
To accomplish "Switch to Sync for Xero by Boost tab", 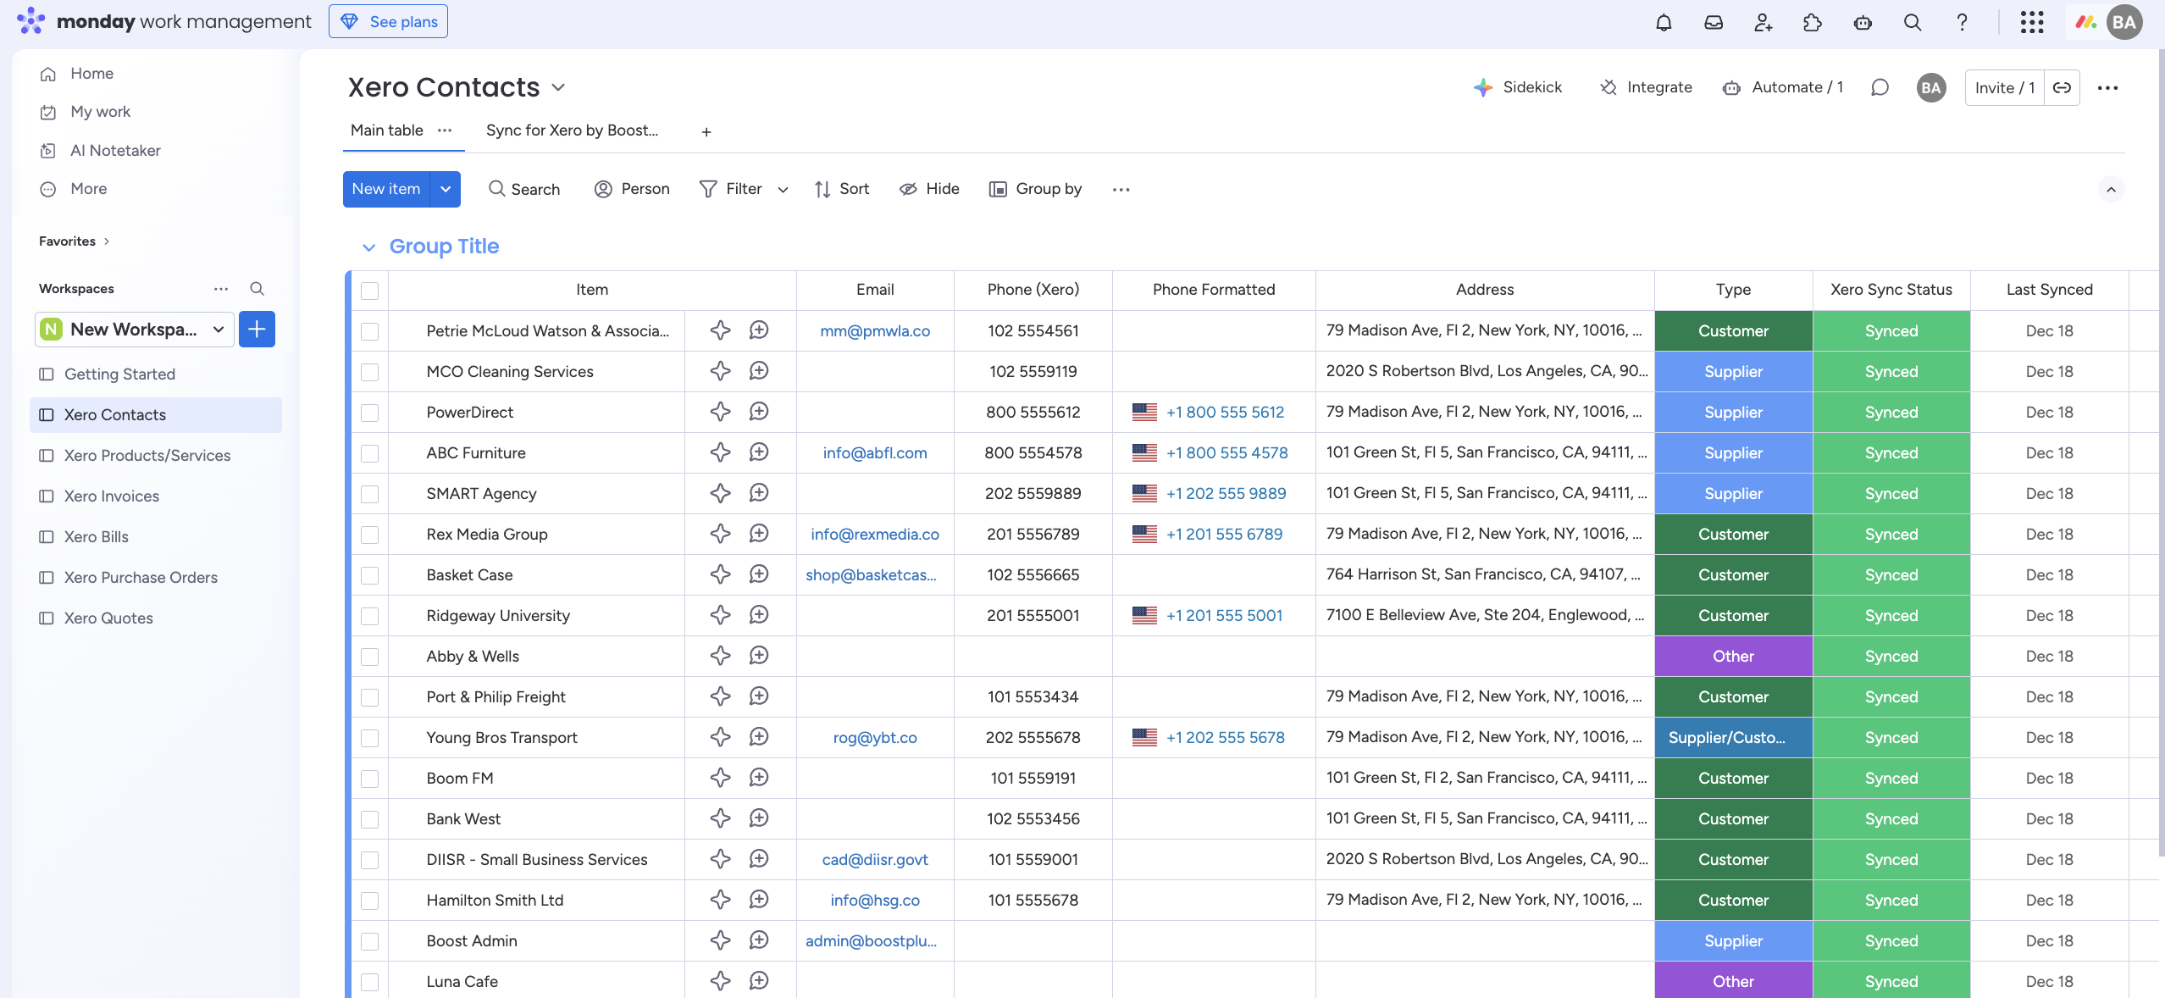I will [572, 130].
